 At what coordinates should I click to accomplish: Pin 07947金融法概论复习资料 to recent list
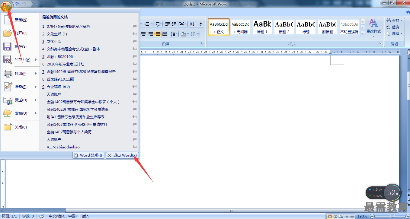(x=135, y=26)
